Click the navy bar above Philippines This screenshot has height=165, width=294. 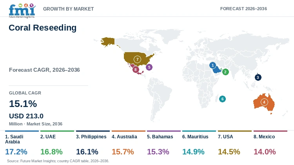(x=93, y=131)
